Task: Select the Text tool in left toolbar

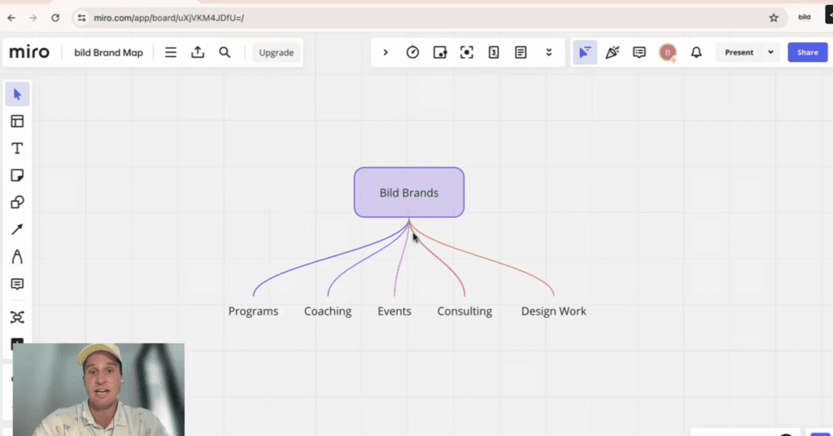Action: pos(17,148)
